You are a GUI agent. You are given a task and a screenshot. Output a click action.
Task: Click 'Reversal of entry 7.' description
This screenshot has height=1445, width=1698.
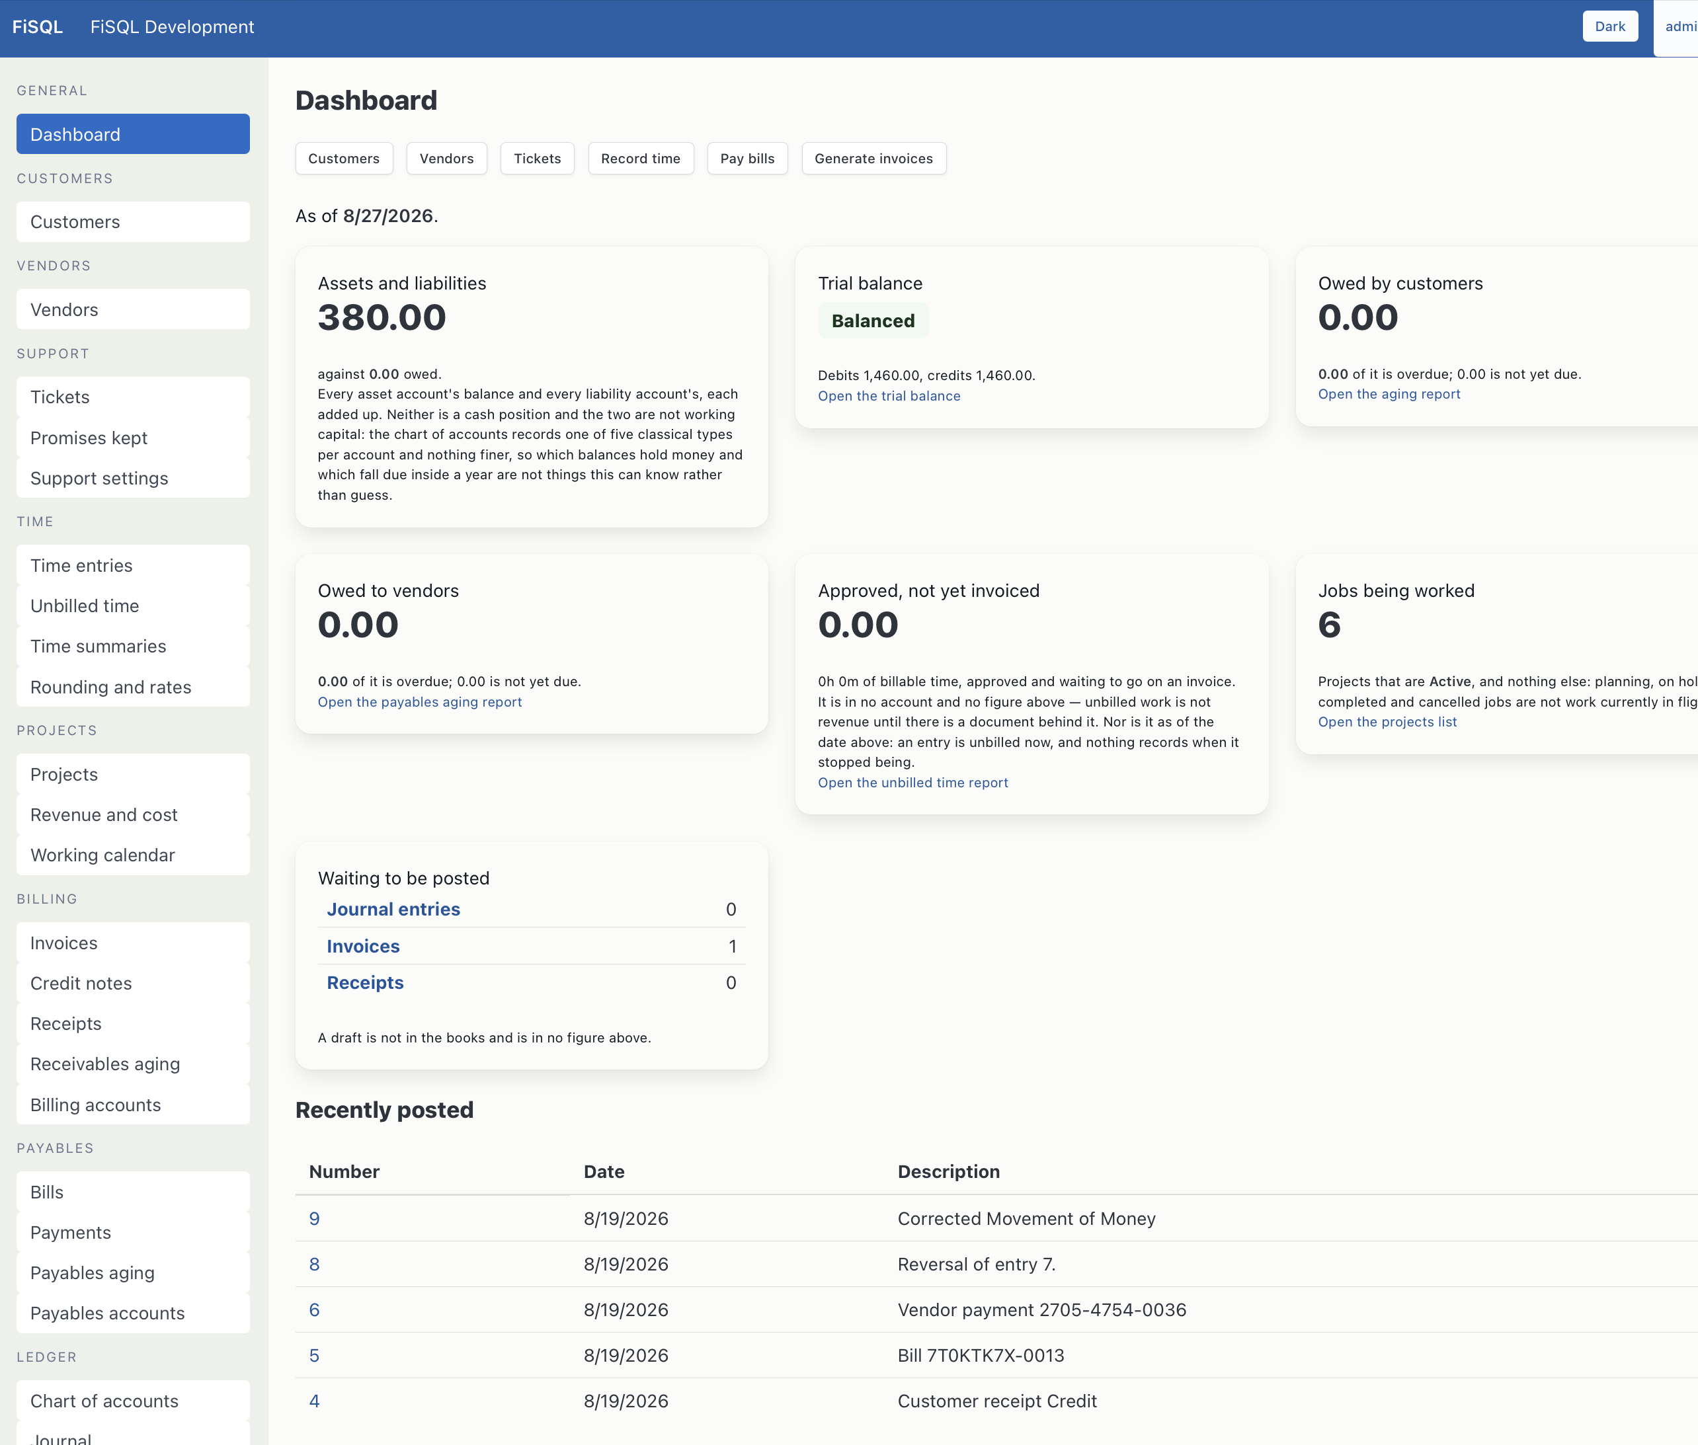[977, 1265]
